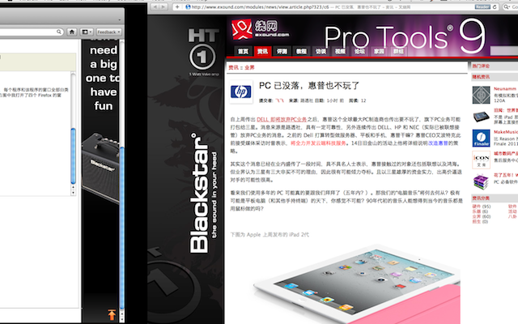The image size is (518, 324).
Task: Click the article title PC 已没落
Action: pos(309,86)
